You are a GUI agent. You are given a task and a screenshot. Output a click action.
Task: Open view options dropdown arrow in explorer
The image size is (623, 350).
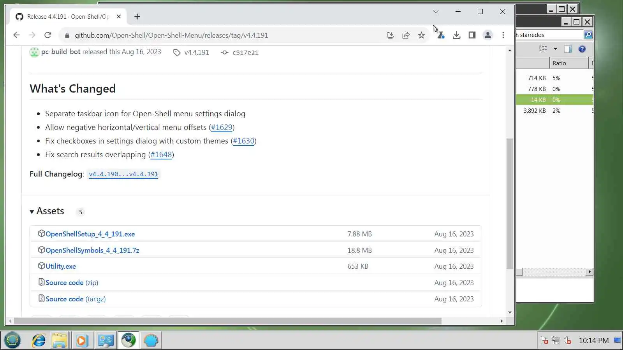click(x=555, y=49)
